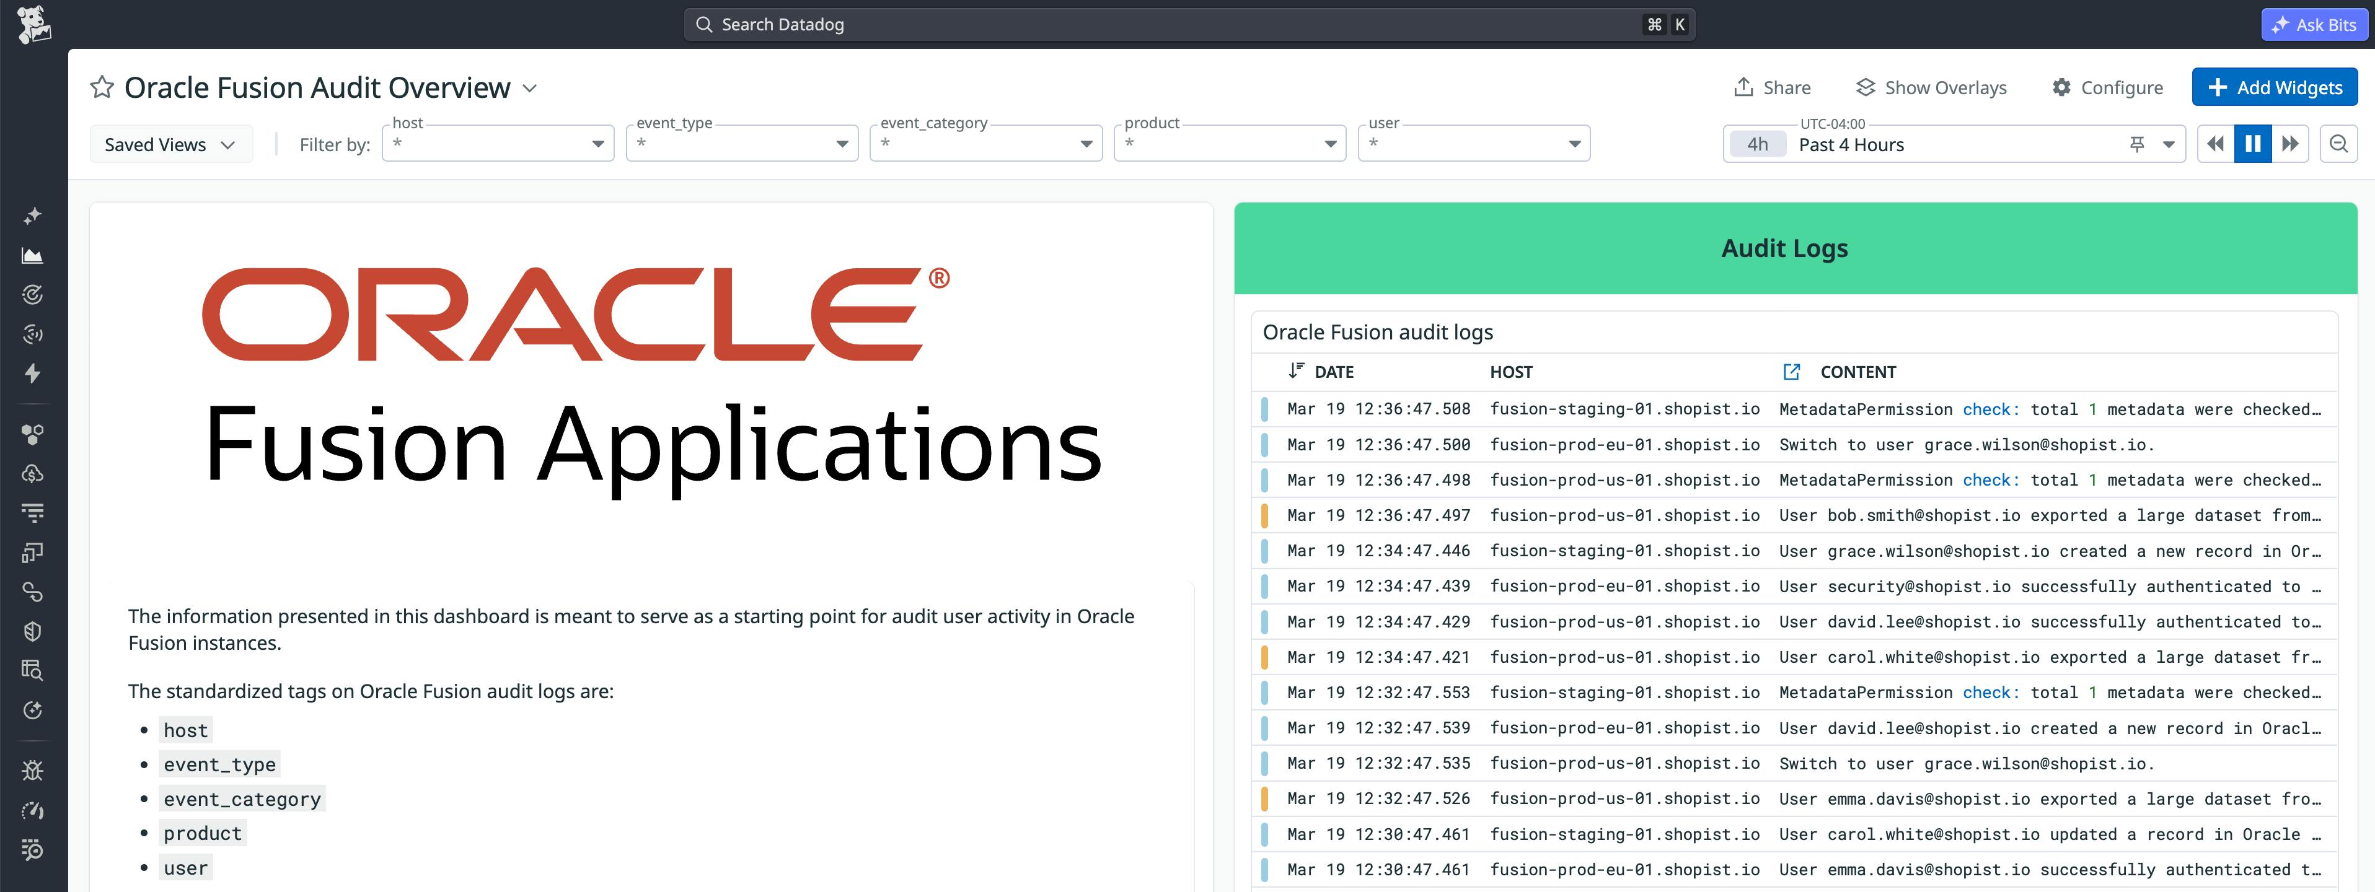Open the Configure menu
This screenshot has height=892, width=2375.
pyautogui.click(x=2108, y=87)
